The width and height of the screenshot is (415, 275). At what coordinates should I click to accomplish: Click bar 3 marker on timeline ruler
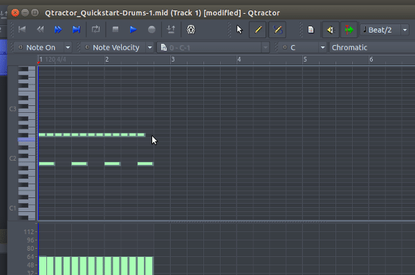click(x=173, y=60)
